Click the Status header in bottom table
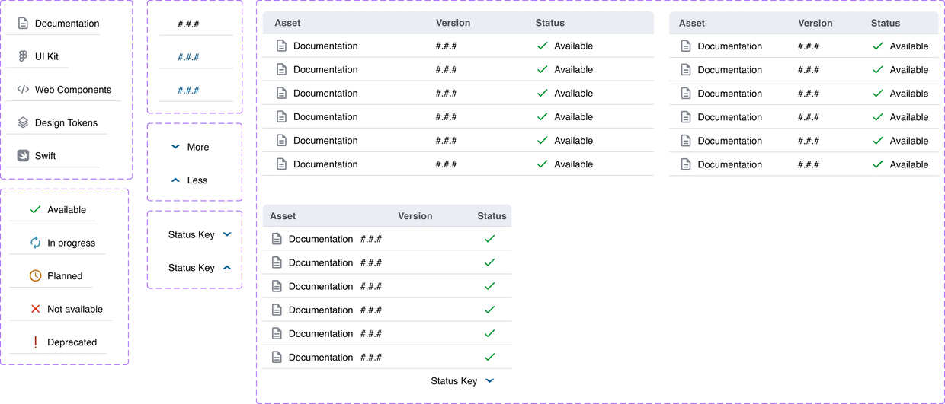Viewport: 945px width, 404px height. coord(492,216)
